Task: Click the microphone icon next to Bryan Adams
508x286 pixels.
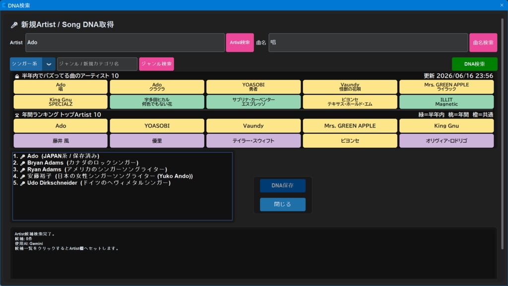Action: [x=23, y=163]
